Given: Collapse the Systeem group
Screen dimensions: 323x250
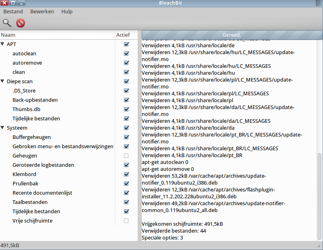Looking at the screenshot, I should click(x=2, y=128).
